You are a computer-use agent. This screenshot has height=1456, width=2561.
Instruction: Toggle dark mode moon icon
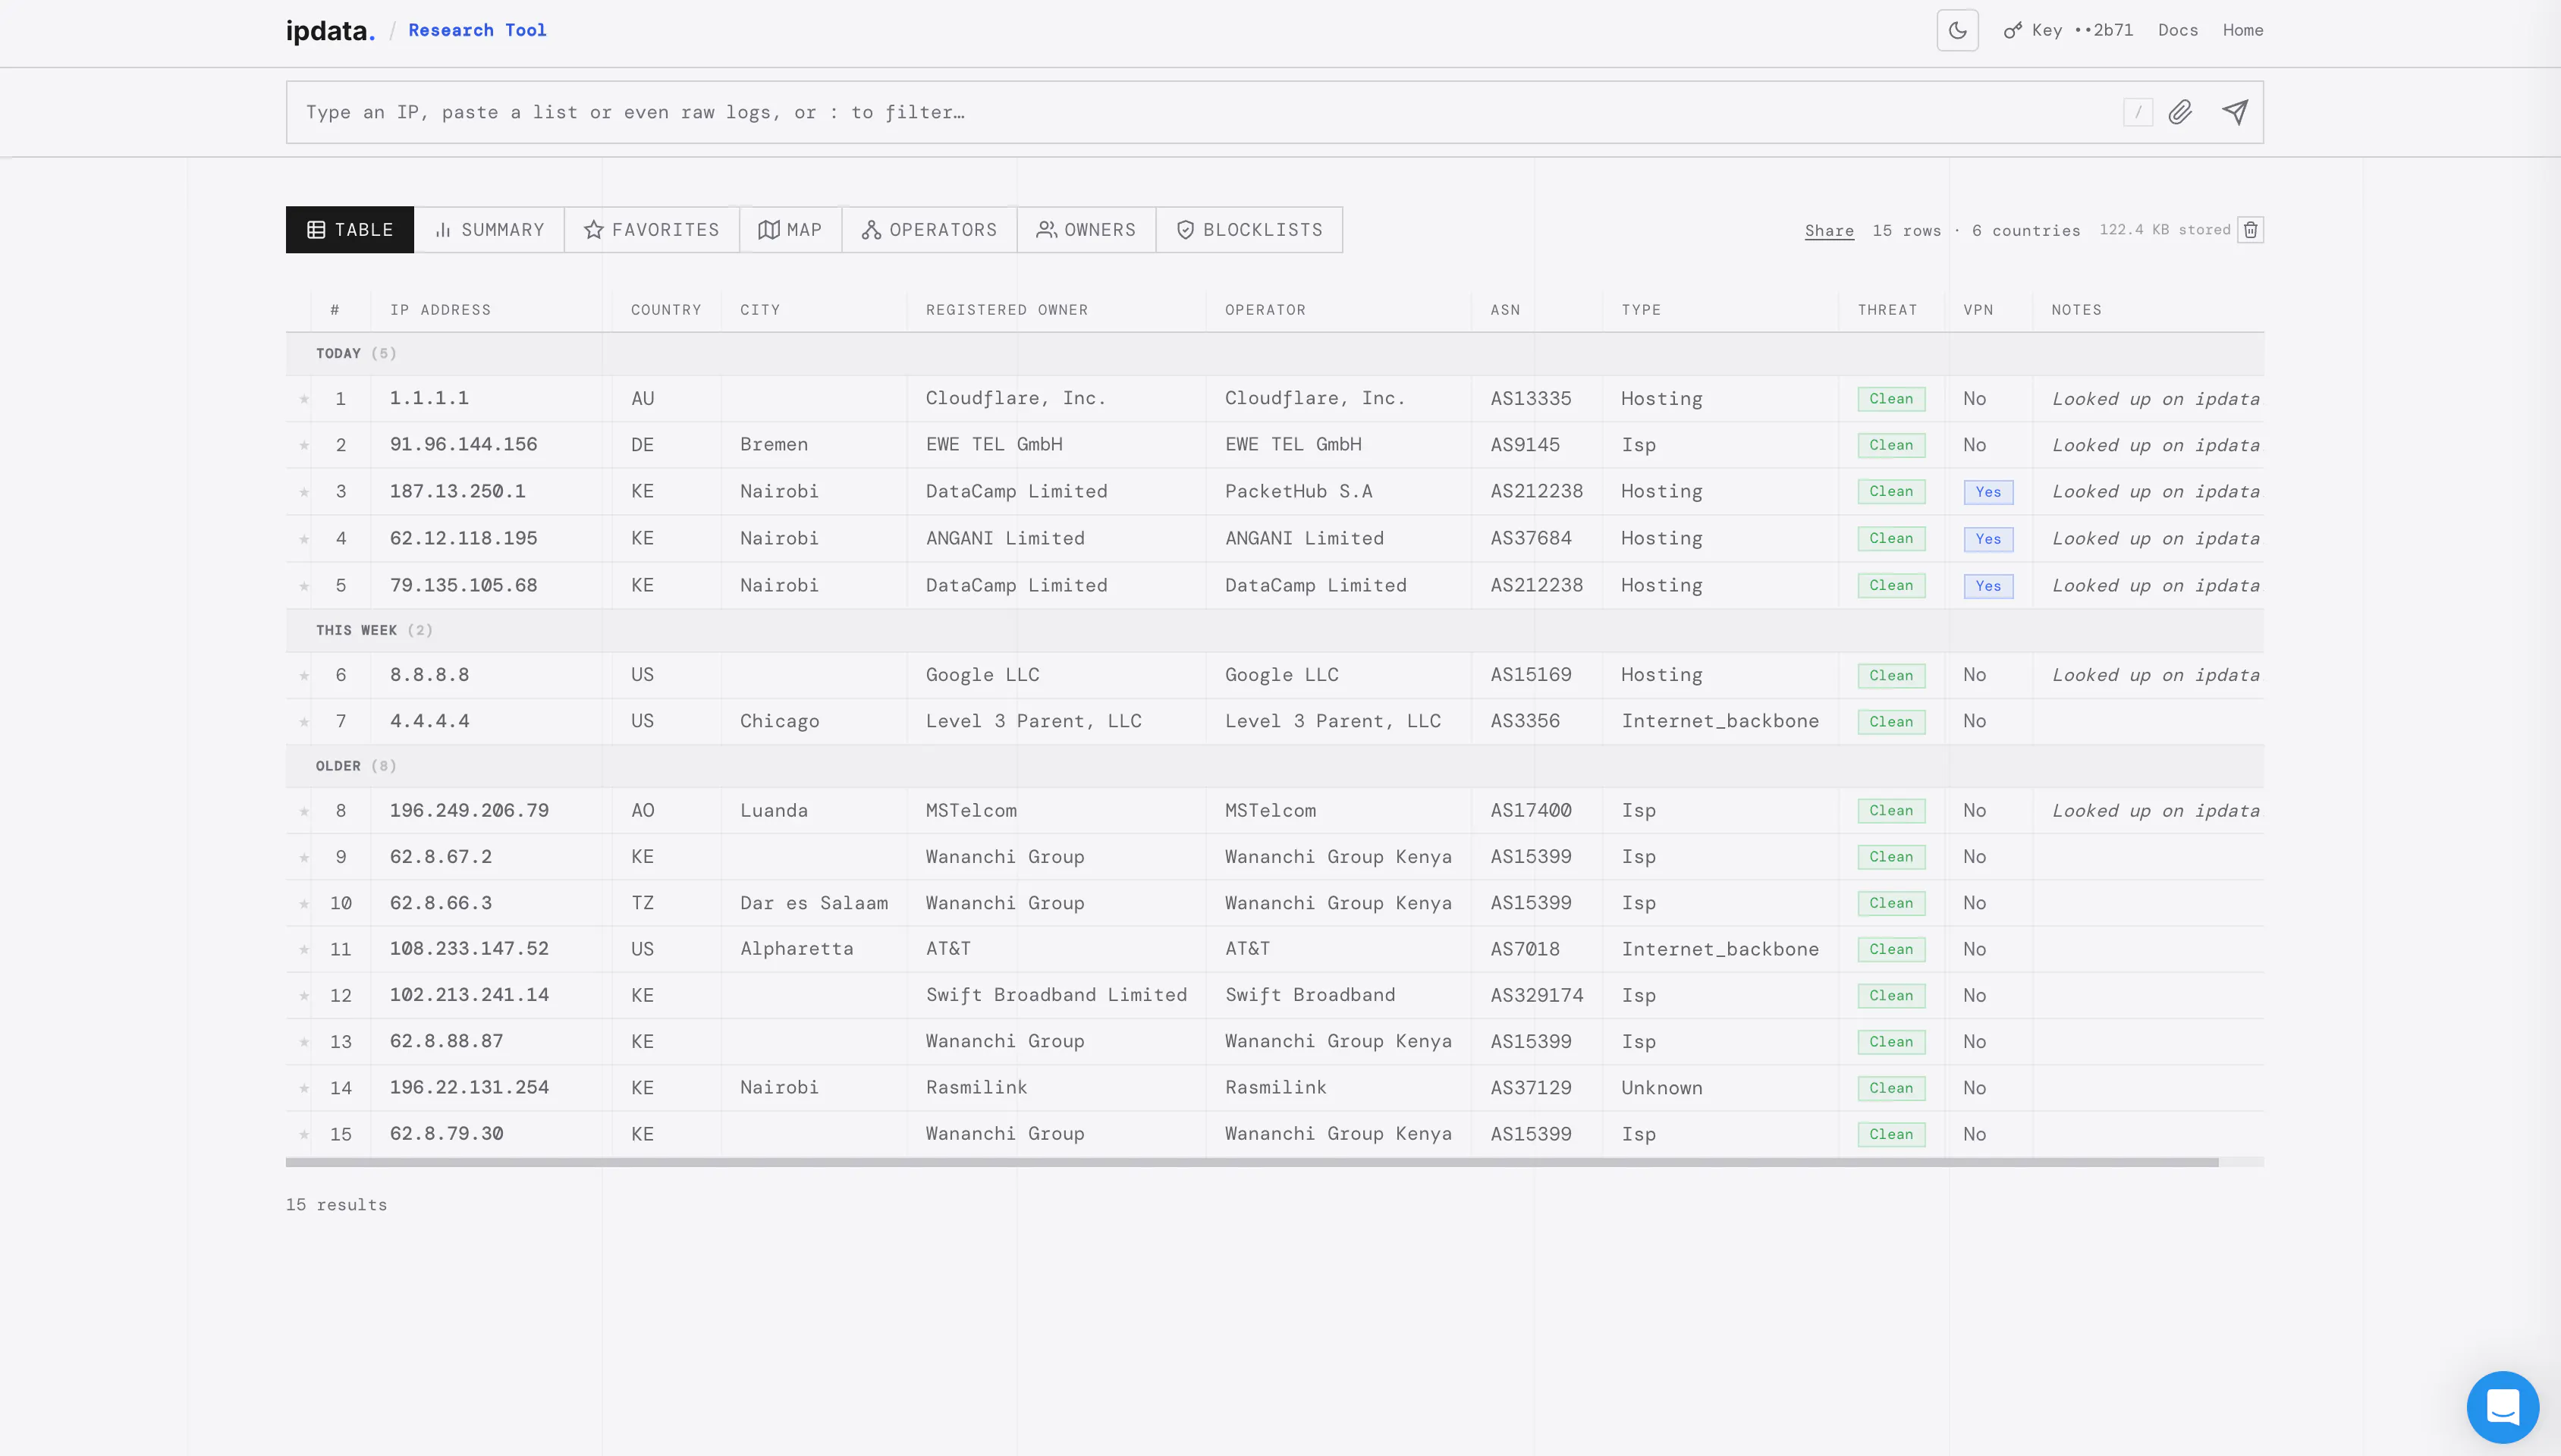1957,30
